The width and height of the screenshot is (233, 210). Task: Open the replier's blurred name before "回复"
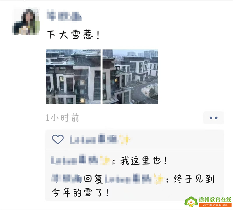click(x=67, y=178)
